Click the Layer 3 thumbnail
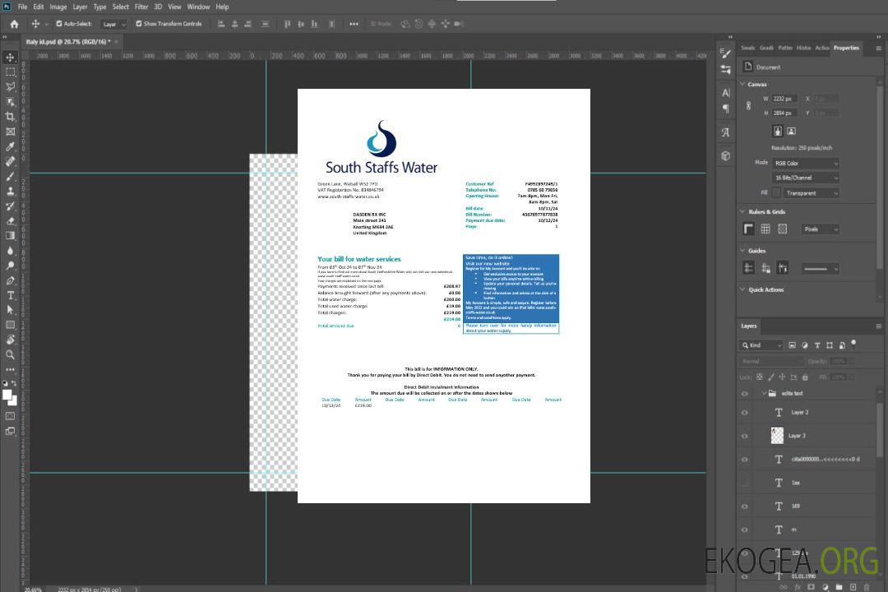This screenshot has width=888, height=592. pos(778,435)
